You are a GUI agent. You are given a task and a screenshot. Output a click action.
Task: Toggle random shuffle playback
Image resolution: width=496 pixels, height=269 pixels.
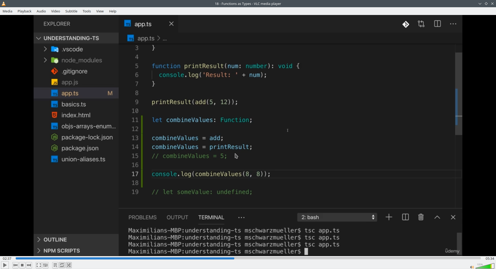click(x=69, y=265)
